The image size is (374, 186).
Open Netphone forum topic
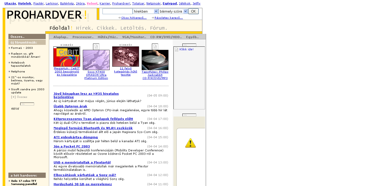click(18, 72)
